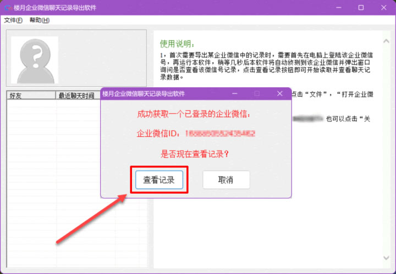Click the 成功获取一个已登录的企业微信 message
The width and height of the screenshot is (396, 274).
click(x=194, y=114)
